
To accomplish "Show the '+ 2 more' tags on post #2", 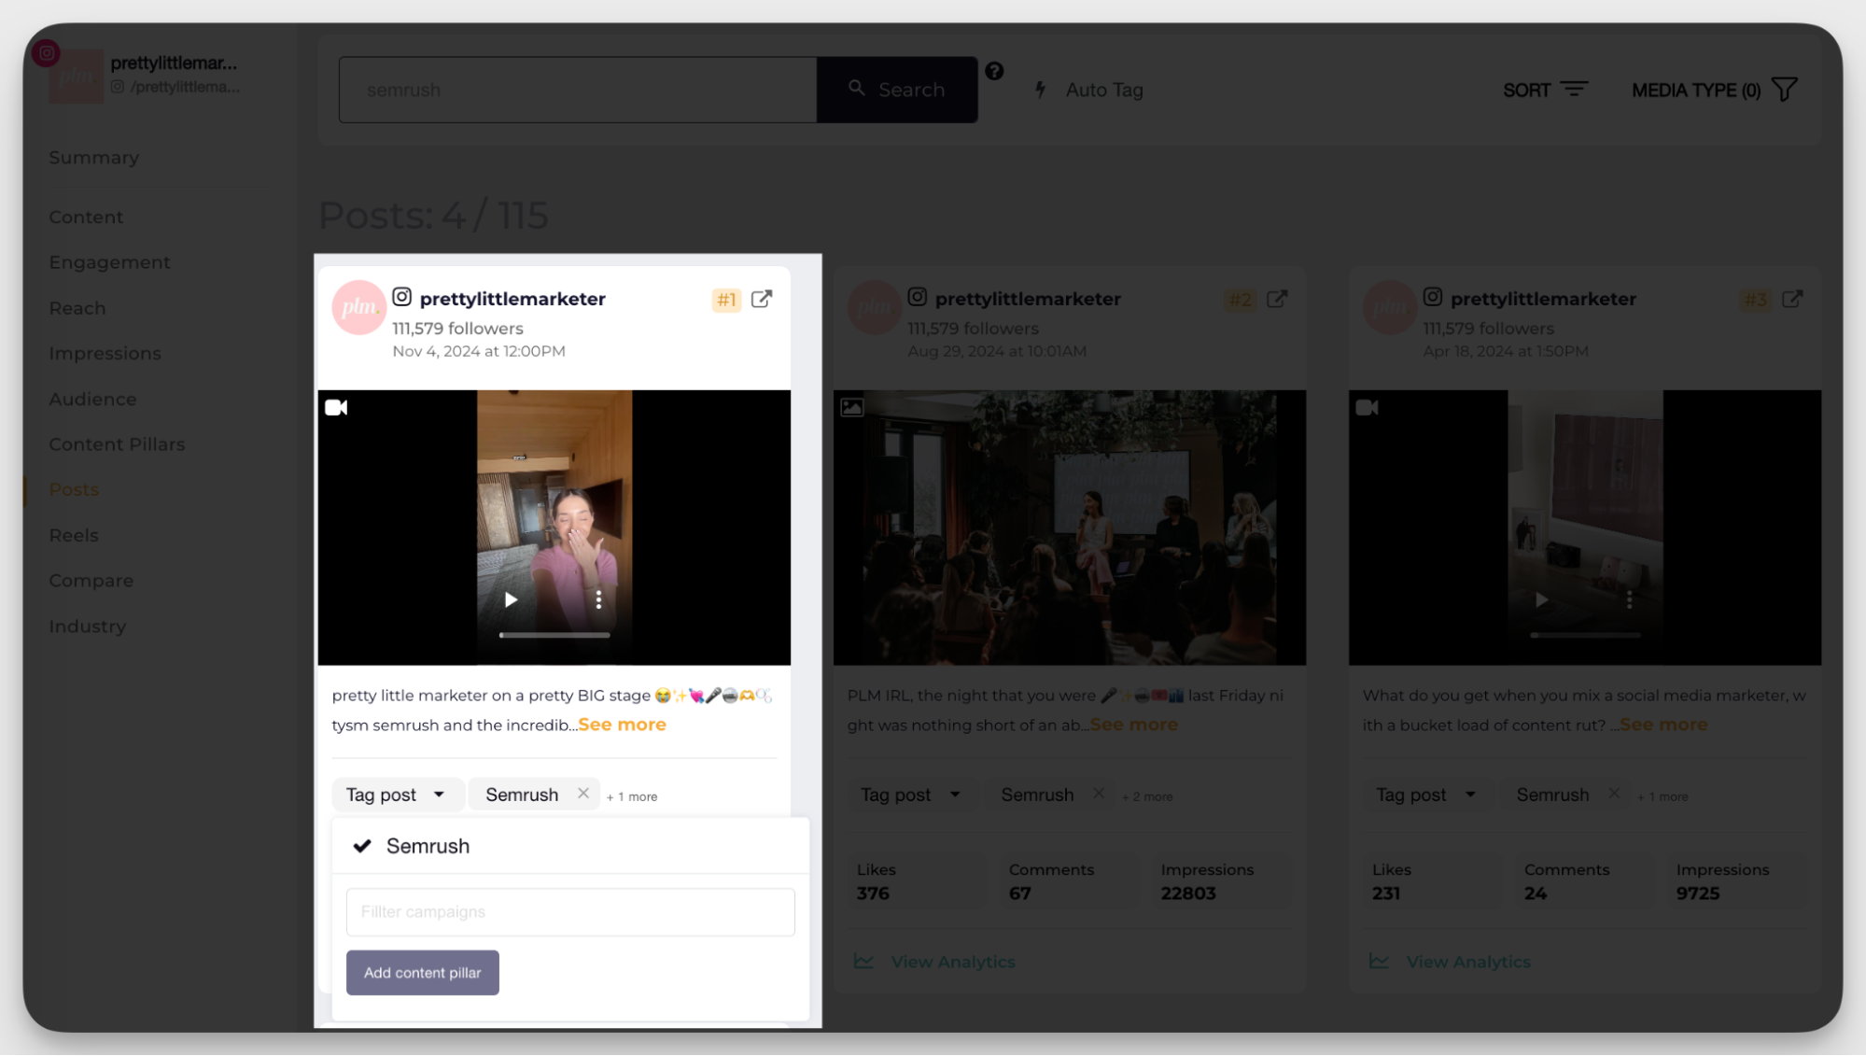I will (1147, 796).
